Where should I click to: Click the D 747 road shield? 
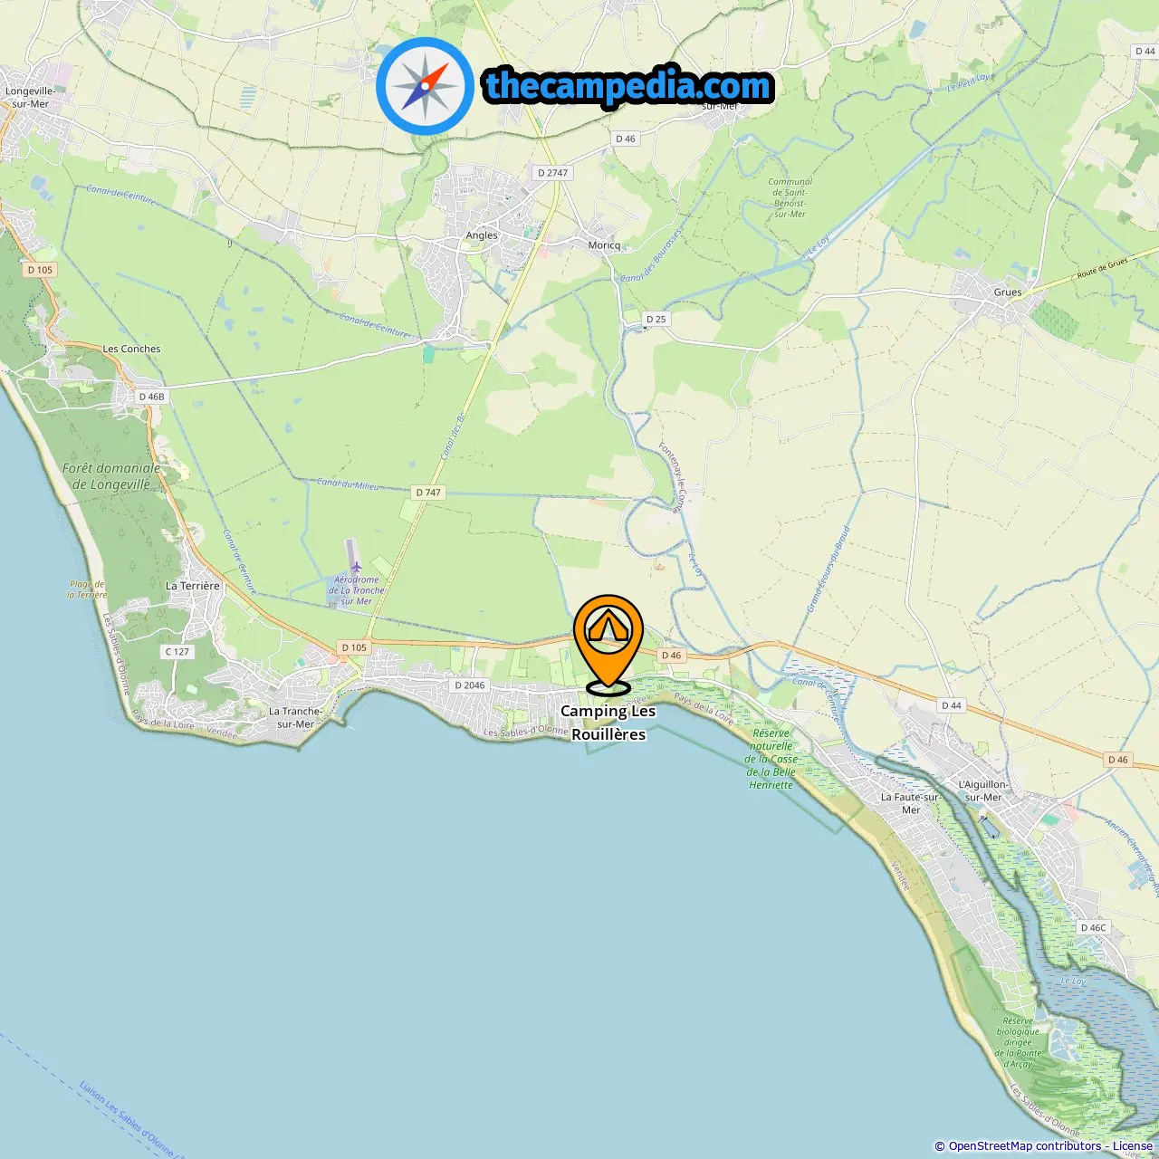429,493
